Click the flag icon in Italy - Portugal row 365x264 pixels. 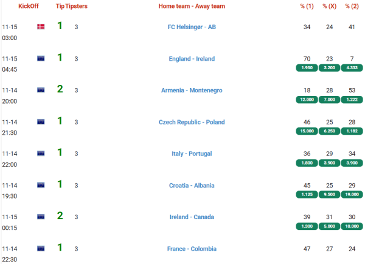(x=41, y=153)
